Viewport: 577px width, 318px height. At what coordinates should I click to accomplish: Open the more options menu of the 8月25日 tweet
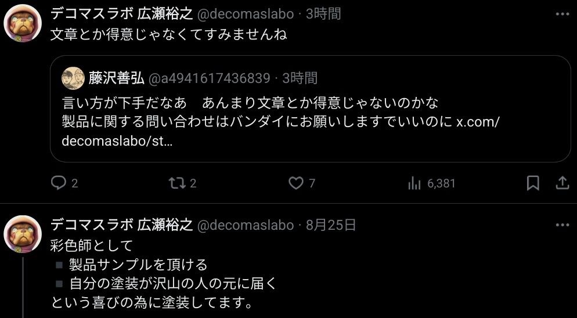(x=562, y=225)
